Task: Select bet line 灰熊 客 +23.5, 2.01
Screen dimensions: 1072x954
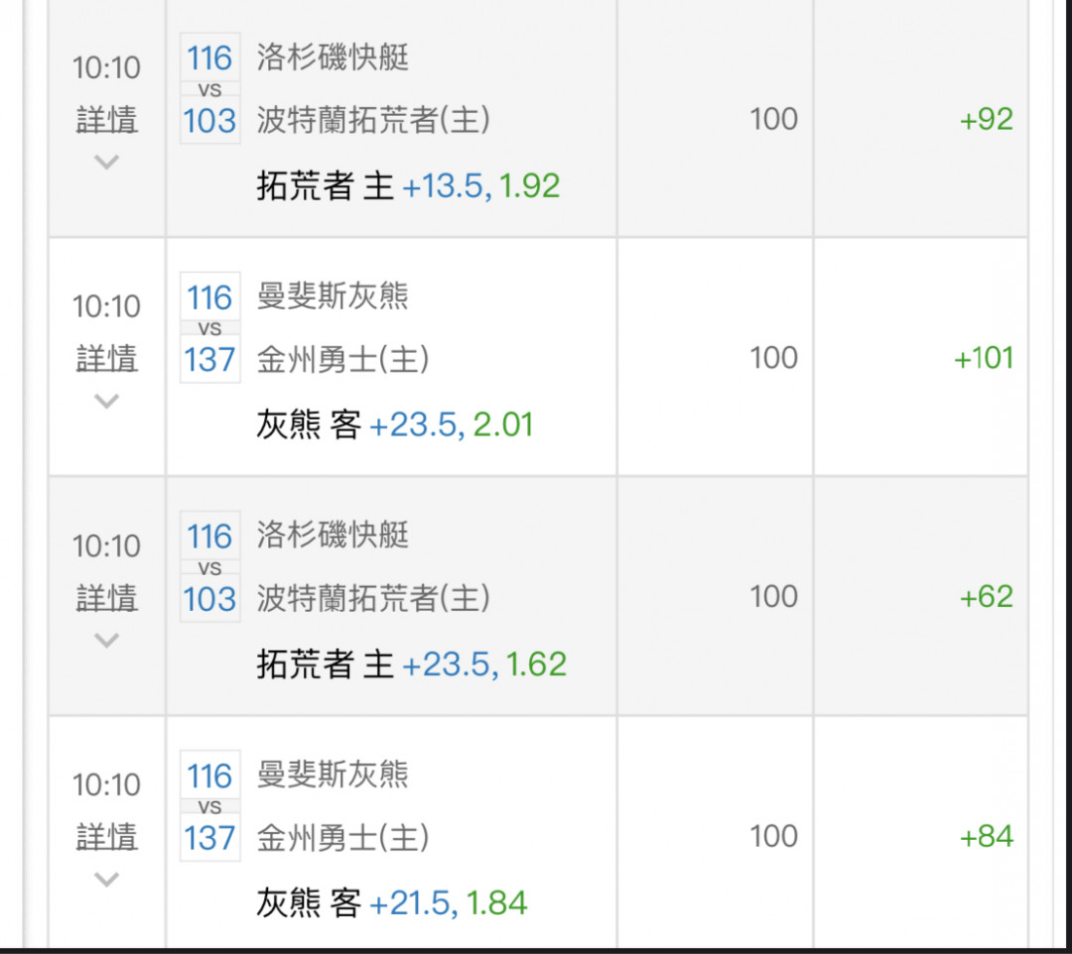Action: (394, 425)
